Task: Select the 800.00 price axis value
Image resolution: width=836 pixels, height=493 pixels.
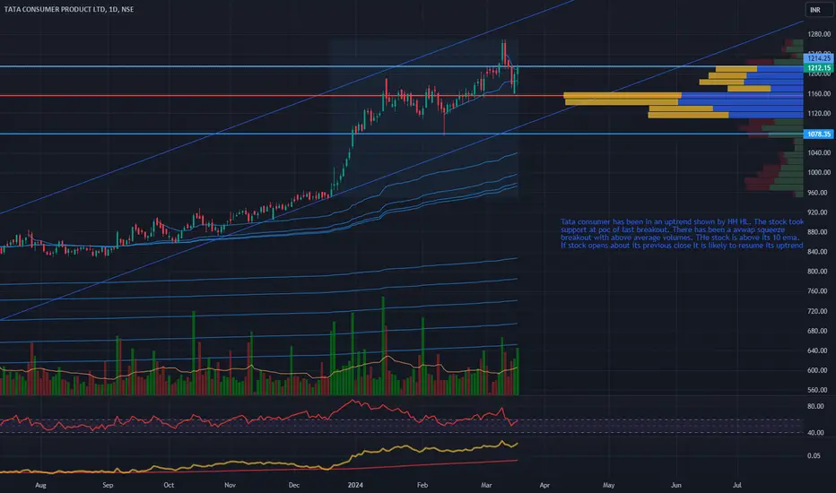Action: tap(819, 272)
